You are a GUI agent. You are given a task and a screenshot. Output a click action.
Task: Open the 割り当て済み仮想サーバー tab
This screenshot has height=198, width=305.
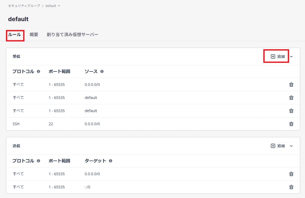[x=72, y=35]
